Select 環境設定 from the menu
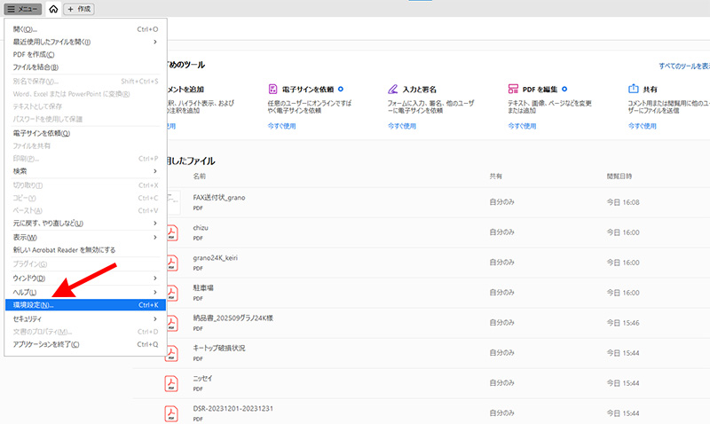The height and width of the screenshot is (424, 710). pos(84,305)
